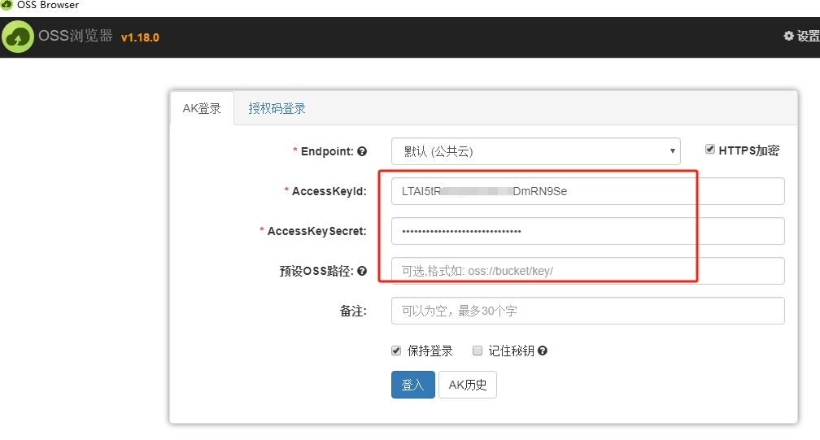820x440 pixels.
Task: Focus the AccessKeySecret password field
Action: pyautogui.click(x=588, y=231)
